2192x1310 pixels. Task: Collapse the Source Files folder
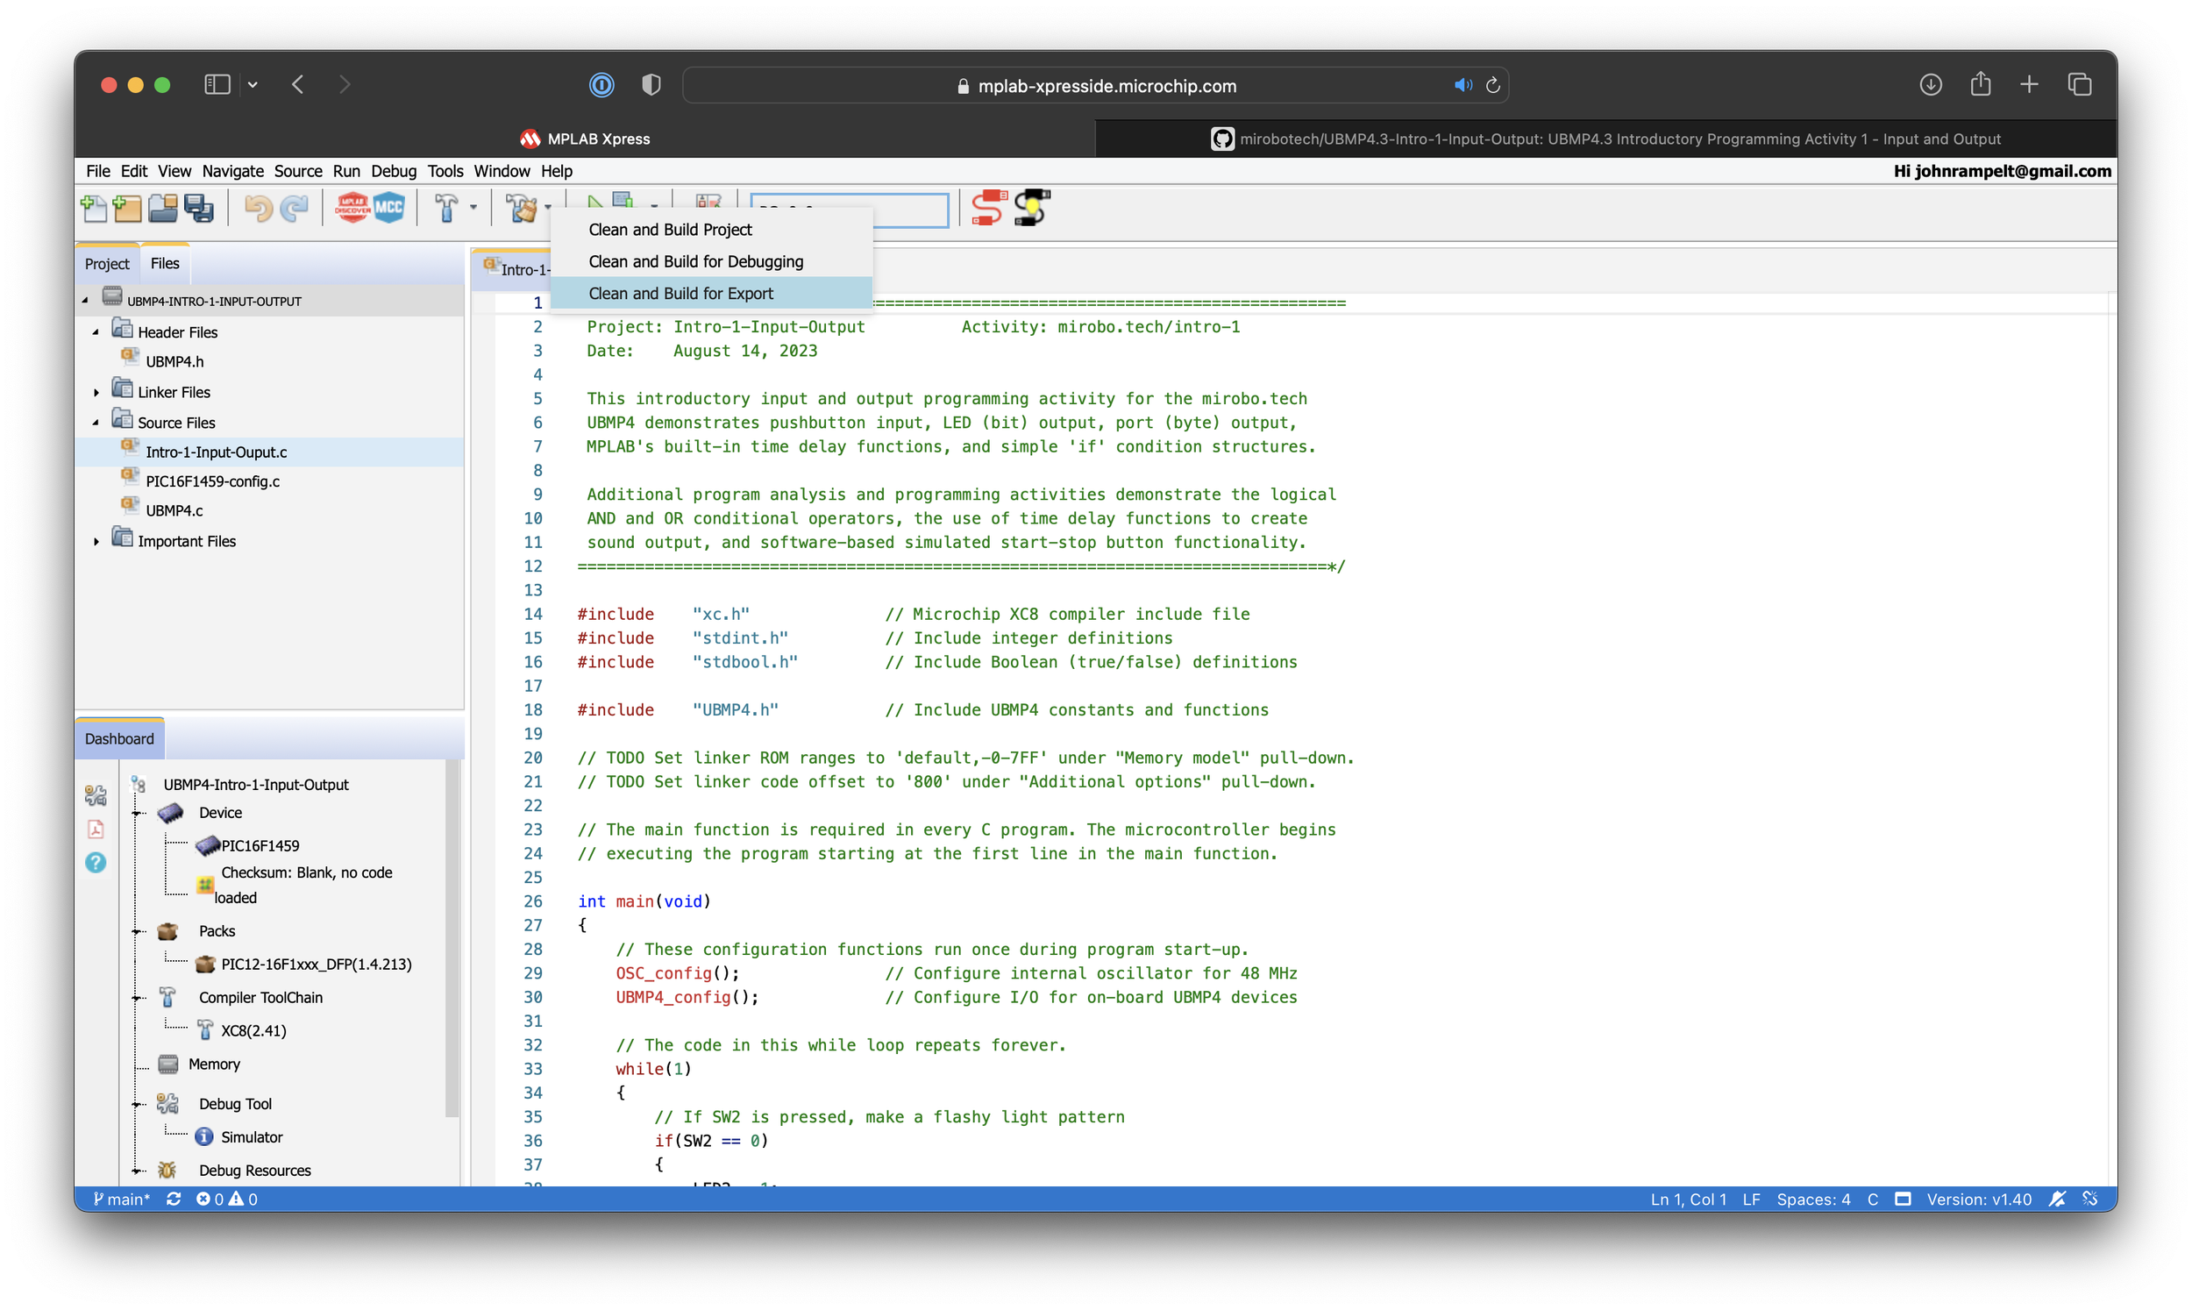click(96, 423)
